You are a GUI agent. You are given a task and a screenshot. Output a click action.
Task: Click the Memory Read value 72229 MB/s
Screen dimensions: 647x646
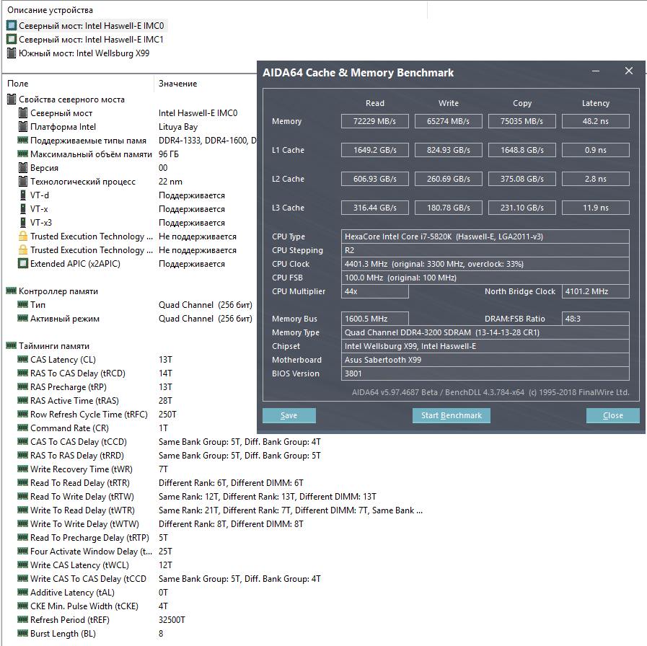click(374, 121)
